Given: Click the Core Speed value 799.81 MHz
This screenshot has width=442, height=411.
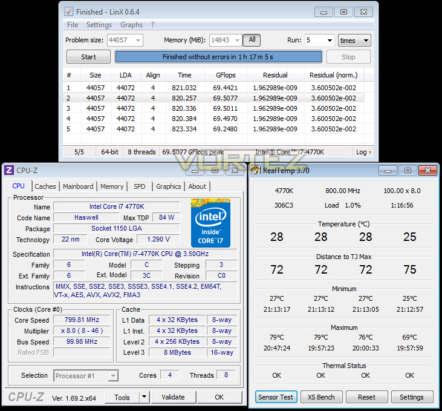Looking at the screenshot, I should [x=82, y=320].
